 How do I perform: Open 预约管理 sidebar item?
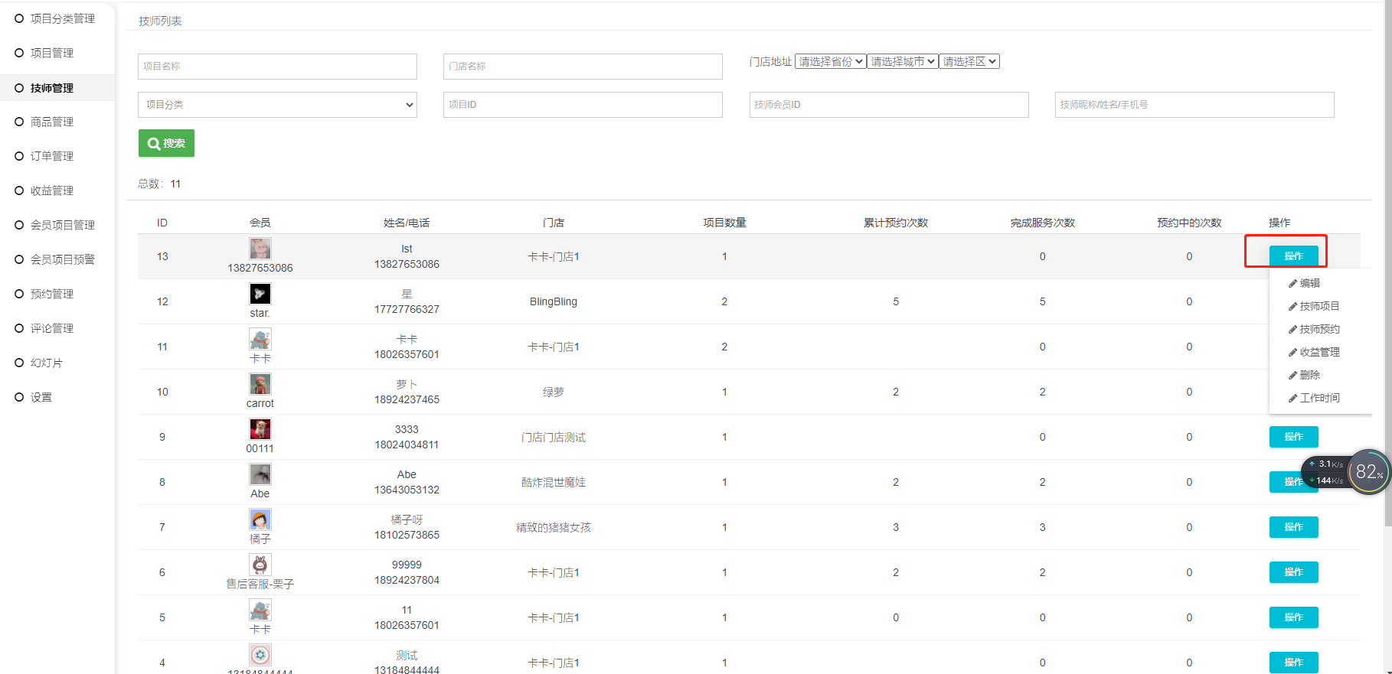point(52,294)
